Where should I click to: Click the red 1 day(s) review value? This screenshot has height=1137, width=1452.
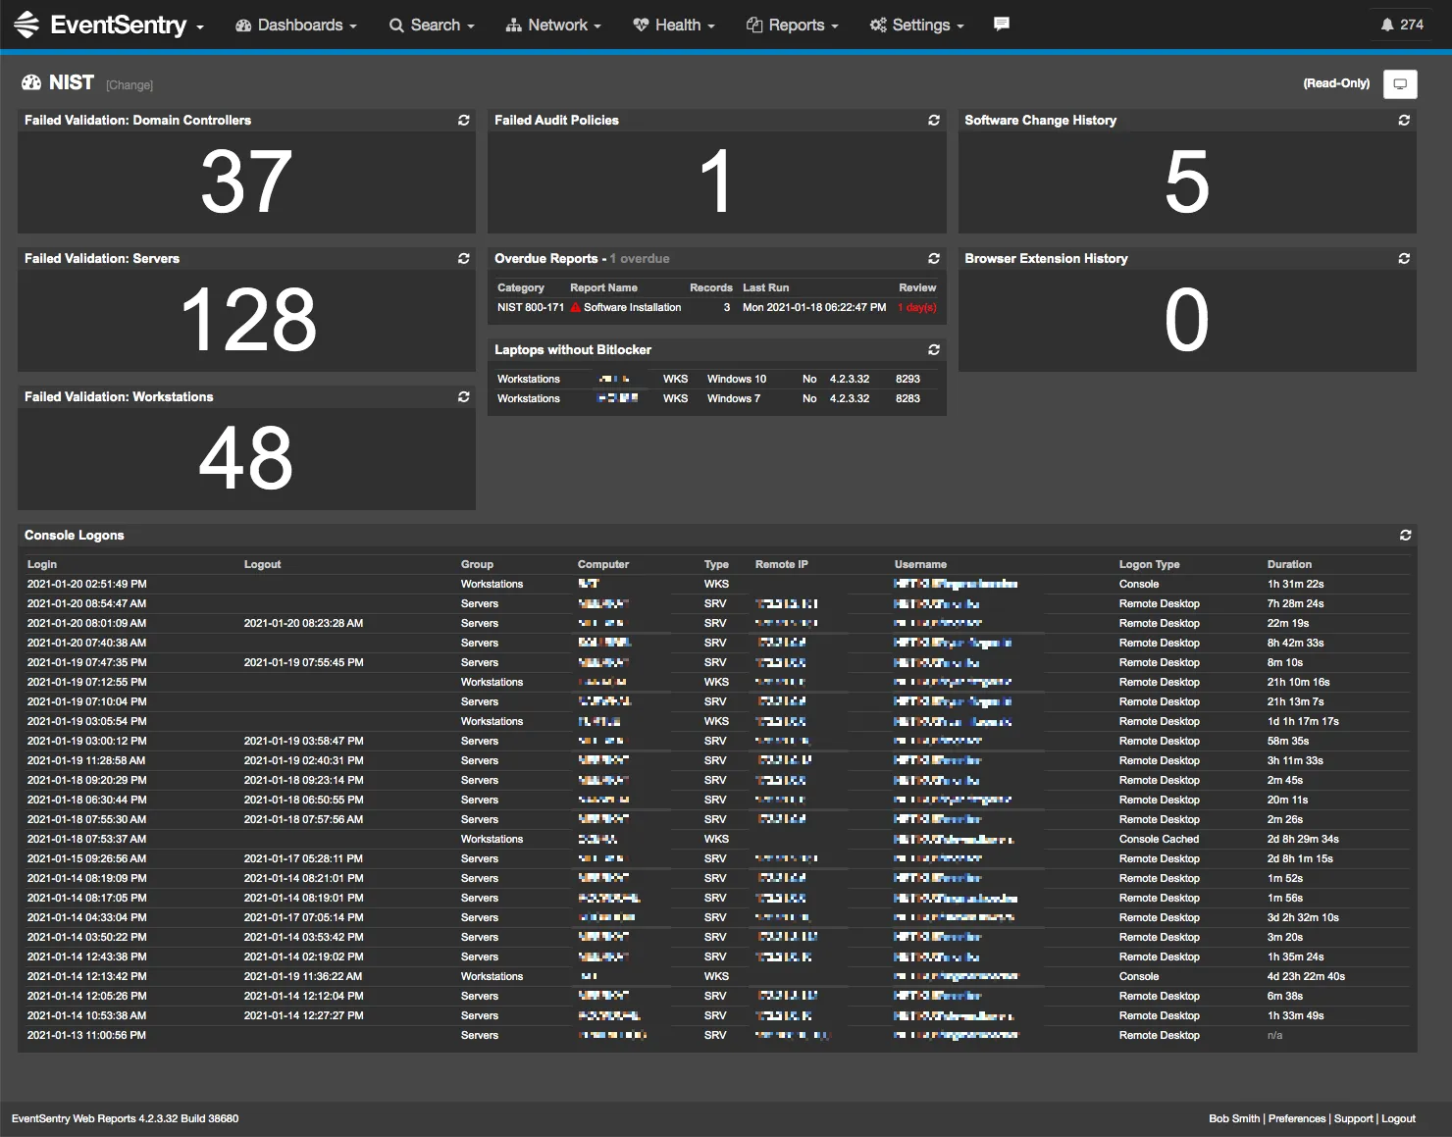[x=916, y=307]
